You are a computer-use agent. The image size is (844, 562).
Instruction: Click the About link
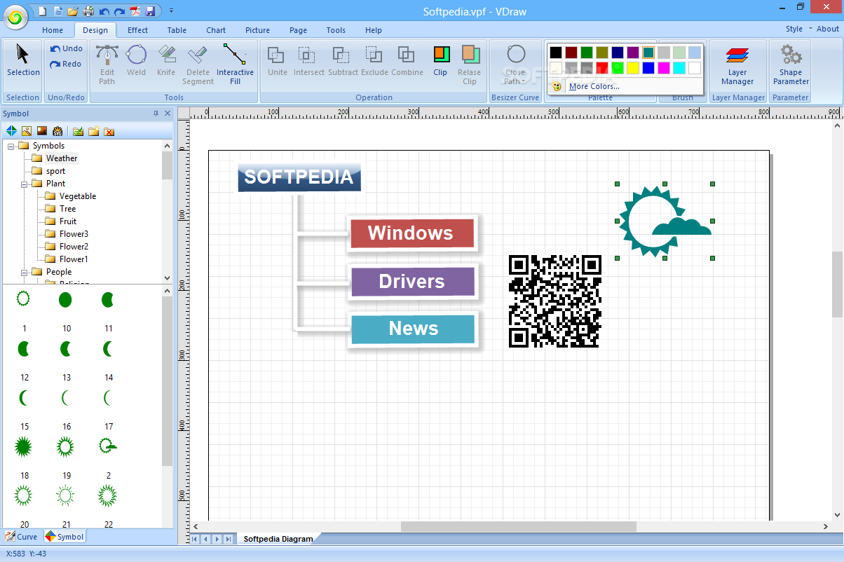(828, 29)
